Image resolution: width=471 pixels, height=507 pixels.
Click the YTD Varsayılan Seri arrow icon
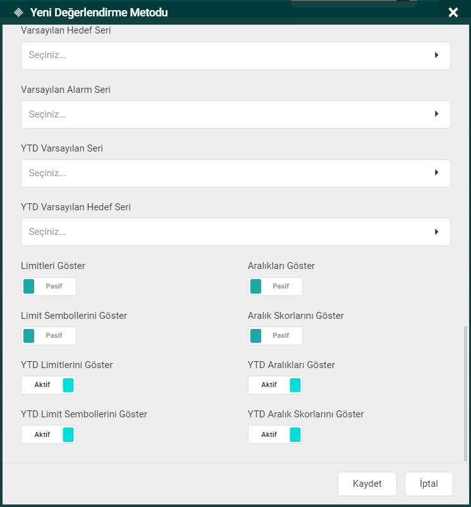(436, 173)
